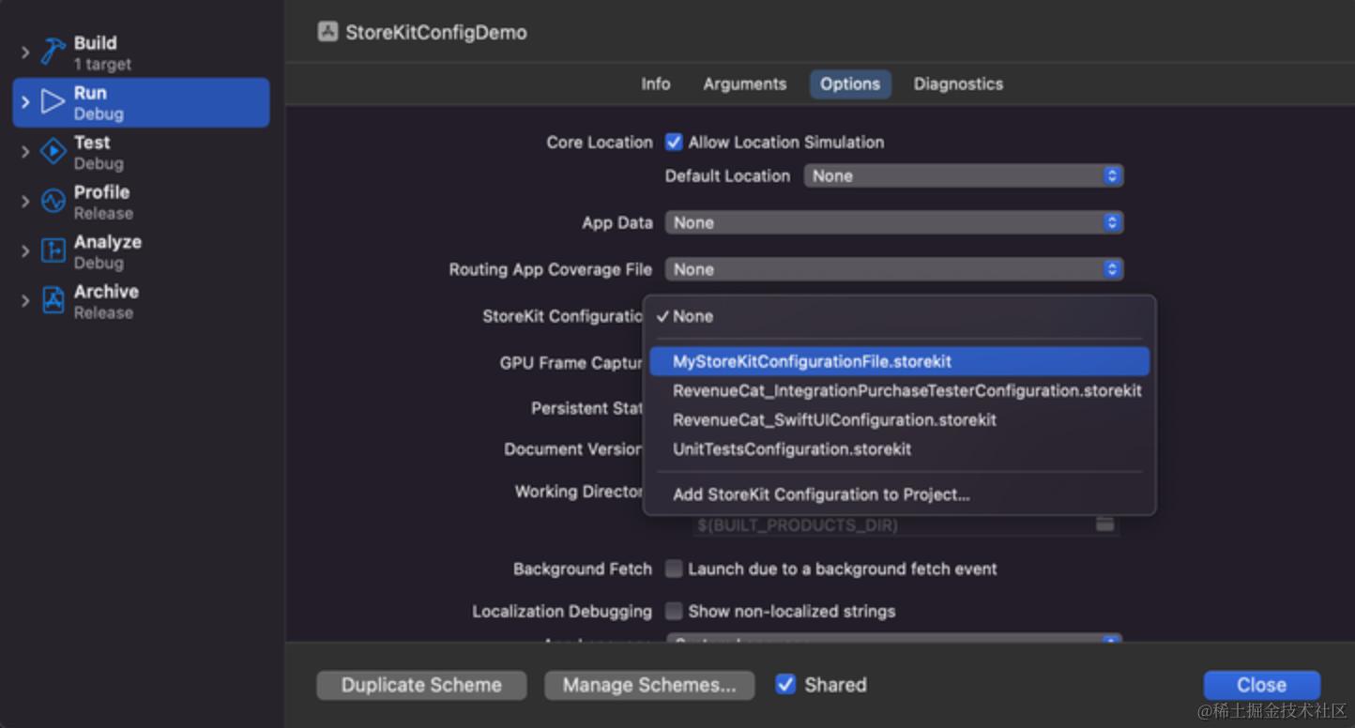Switch to the Diagnostics tab

[958, 83]
